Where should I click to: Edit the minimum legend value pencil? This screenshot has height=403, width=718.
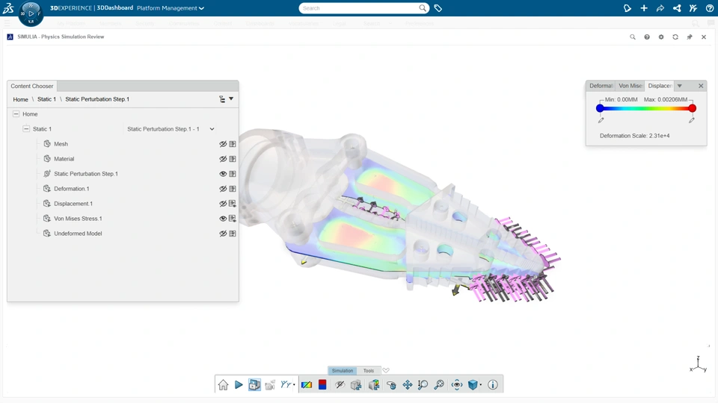[x=601, y=121]
